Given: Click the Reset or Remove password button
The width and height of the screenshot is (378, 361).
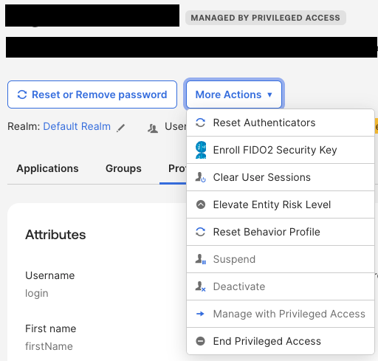Looking at the screenshot, I should point(92,94).
